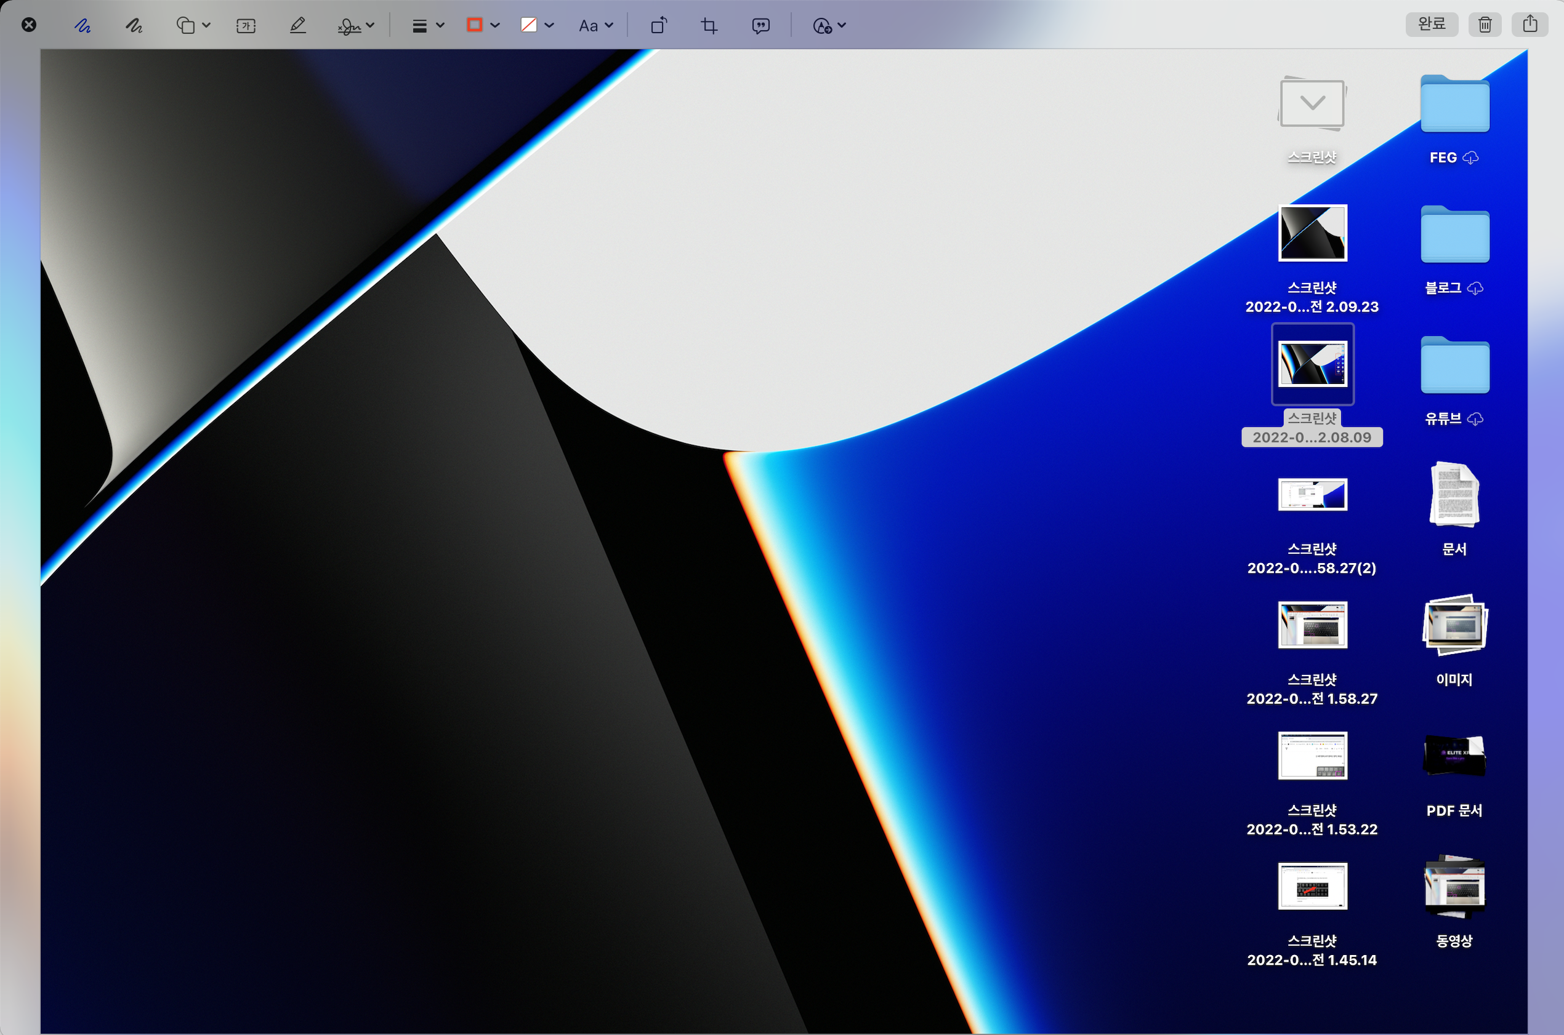
Task: Click the 완료 (Done) button
Action: [x=1431, y=25]
